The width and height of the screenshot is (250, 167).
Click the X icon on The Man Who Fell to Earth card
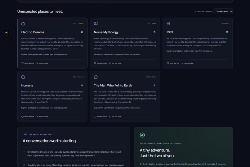point(110,117)
